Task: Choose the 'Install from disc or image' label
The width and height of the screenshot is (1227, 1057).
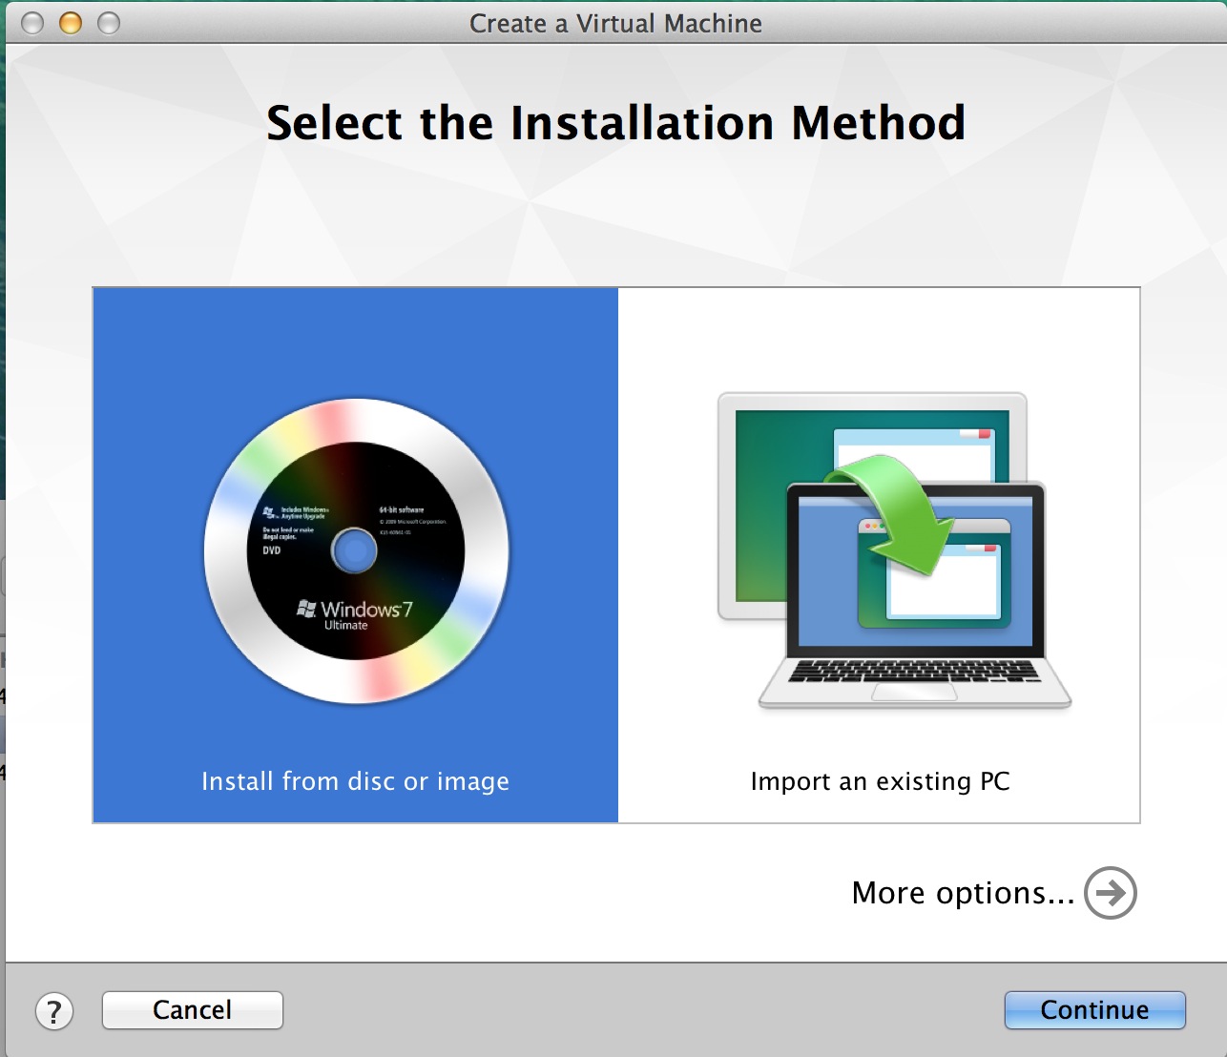Action: (355, 781)
